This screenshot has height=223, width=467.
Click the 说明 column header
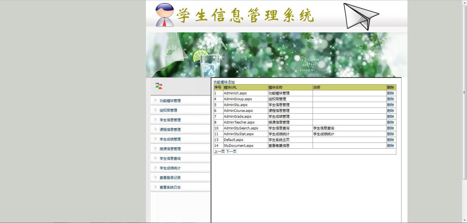(x=349, y=87)
